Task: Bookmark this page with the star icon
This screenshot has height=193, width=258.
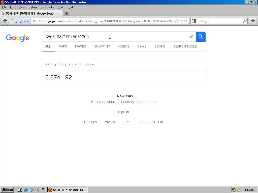Action: point(177,21)
